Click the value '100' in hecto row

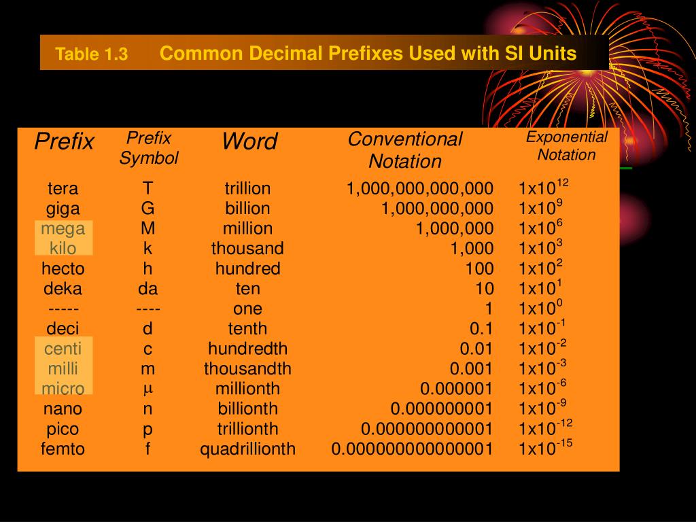click(479, 268)
